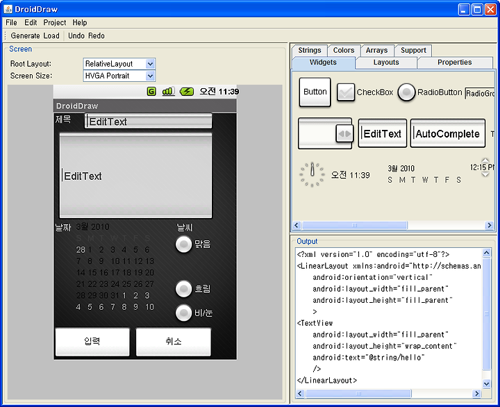500x407 pixels.
Task: Click the <TextView line in Output
Action: pyautogui.click(x=315, y=323)
